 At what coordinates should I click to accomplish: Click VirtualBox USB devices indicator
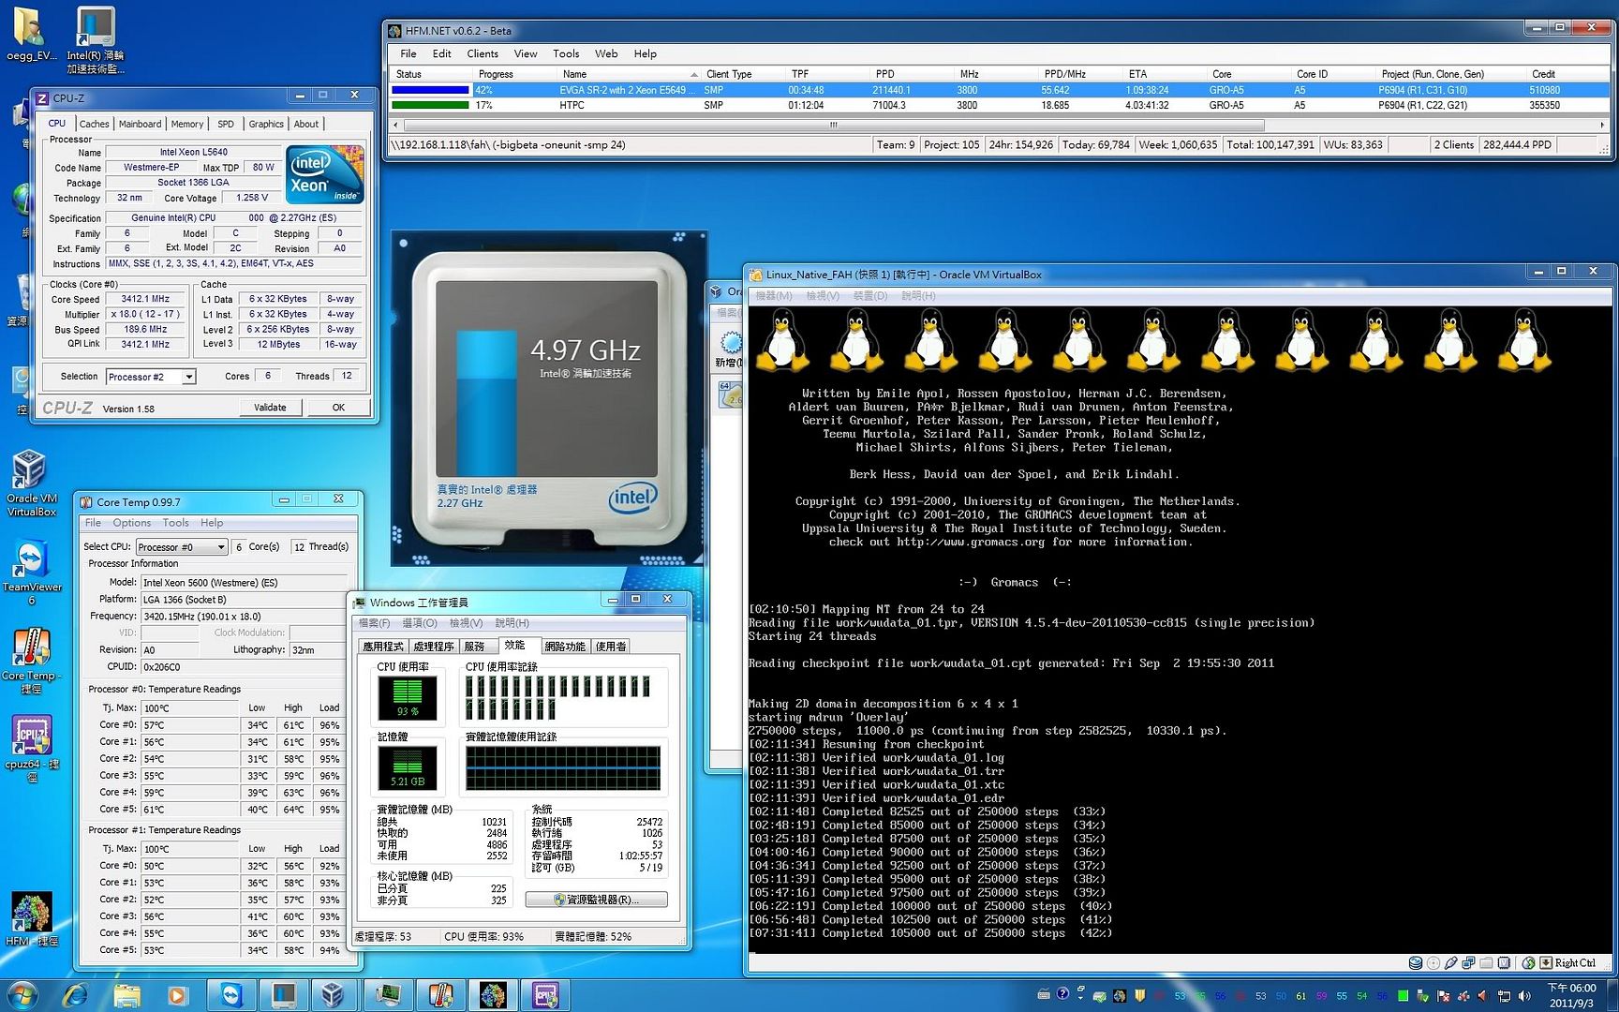1451,962
